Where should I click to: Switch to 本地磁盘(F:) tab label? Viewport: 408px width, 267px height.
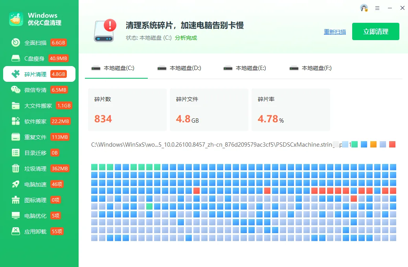(x=317, y=68)
